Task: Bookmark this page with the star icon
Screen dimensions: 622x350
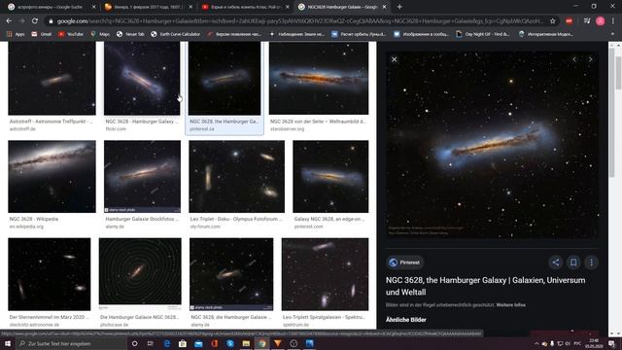Action: [553, 21]
